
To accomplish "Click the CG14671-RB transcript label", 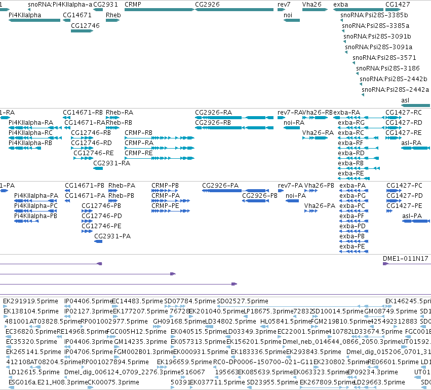I will [83, 113].
